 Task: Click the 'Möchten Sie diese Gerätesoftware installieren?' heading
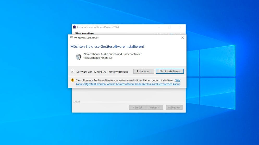[107, 46]
